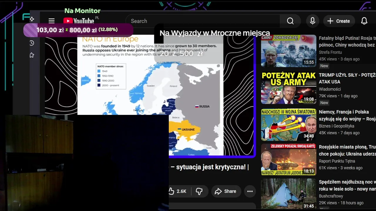
Task: Open 'Fatalny błąd Putina!' video title
Action: (x=347, y=42)
